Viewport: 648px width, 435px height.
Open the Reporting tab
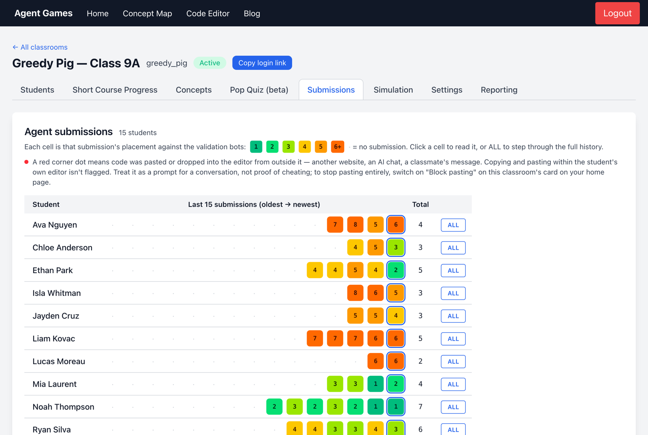point(499,90)
